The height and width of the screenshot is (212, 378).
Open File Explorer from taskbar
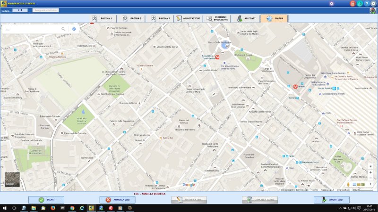click(x=34, y=208)
